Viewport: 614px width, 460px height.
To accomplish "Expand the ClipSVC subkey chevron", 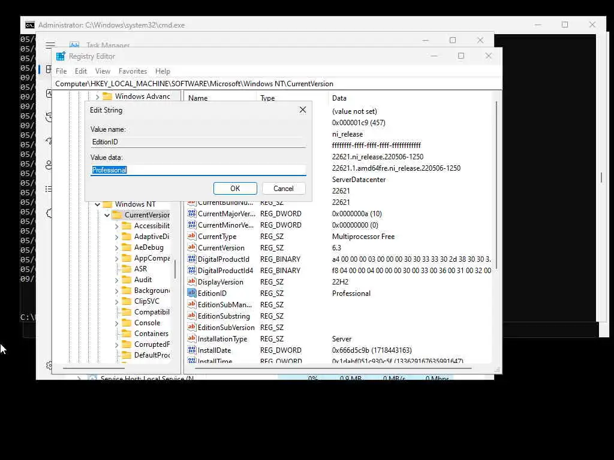I will [117, 302].
